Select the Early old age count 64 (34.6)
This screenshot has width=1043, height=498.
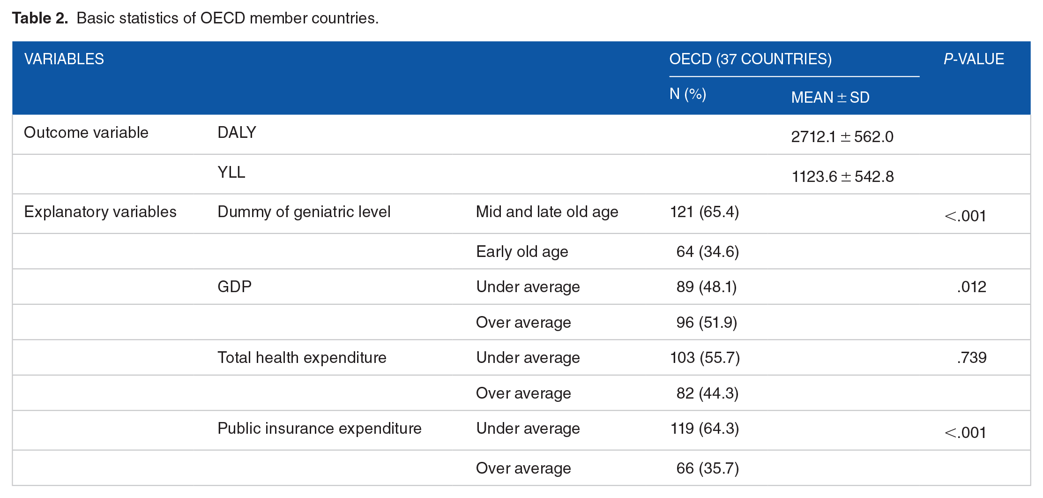(708, 252)
